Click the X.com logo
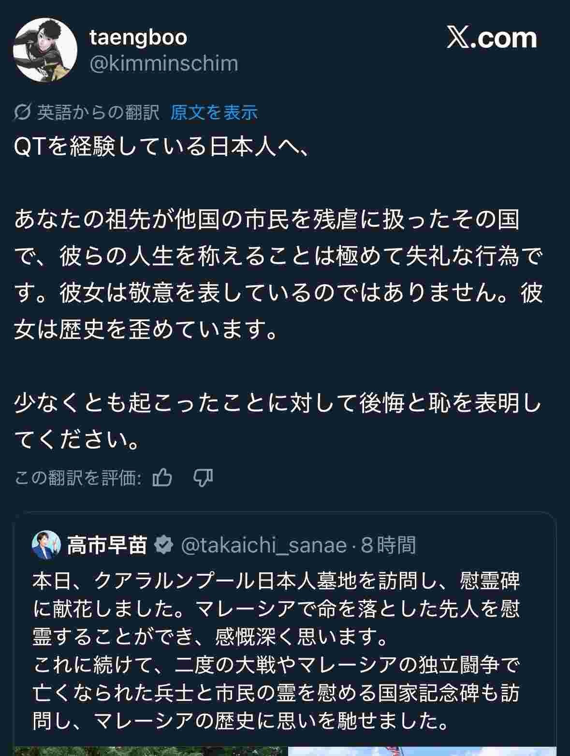This screenshot has width=570, height=756. point(492,38)
